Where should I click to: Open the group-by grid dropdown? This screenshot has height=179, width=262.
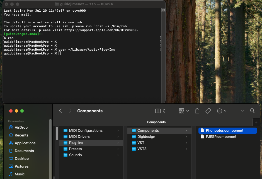click(184, 111)
